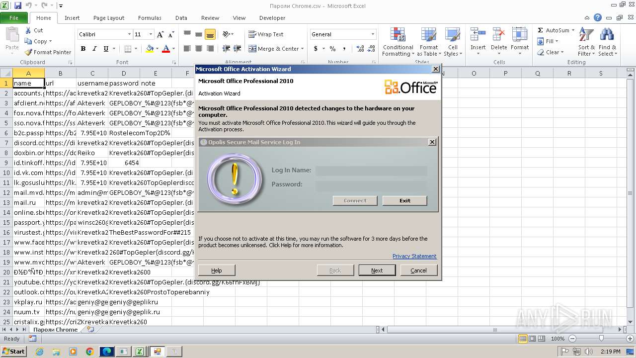Screen dimensions: 636x358
Task: Click Cancel in Activation Wizard
Action: pos(418,270)
